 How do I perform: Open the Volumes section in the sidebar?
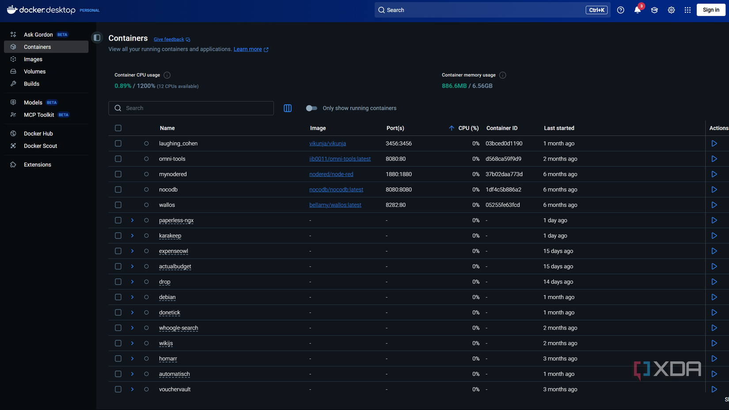click(x=34, y=71)
